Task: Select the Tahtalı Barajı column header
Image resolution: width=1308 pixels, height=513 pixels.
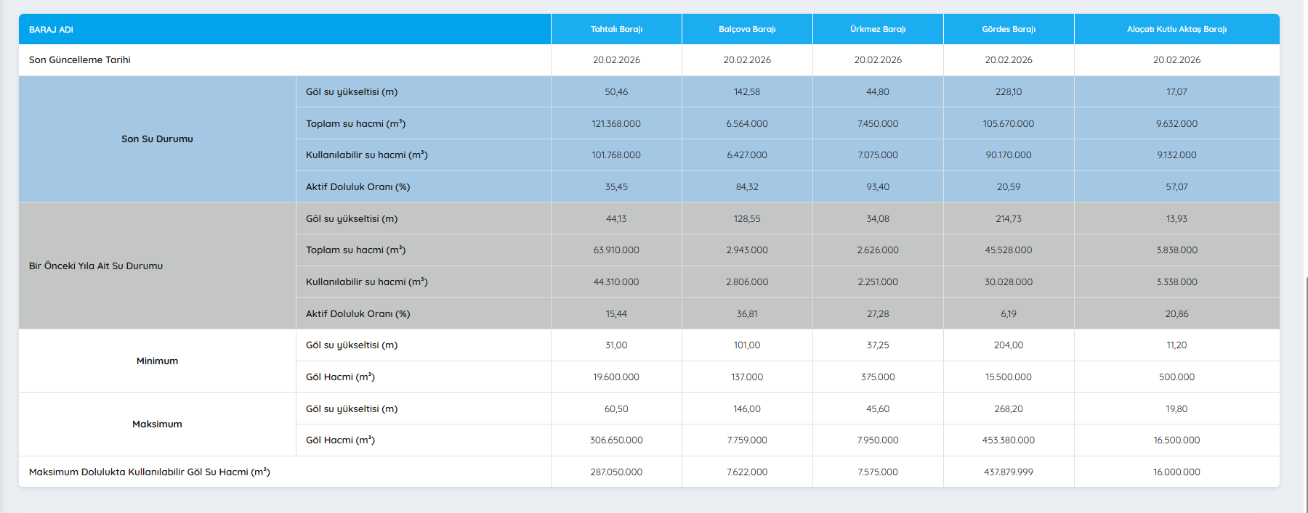Action: pos(616,30)
